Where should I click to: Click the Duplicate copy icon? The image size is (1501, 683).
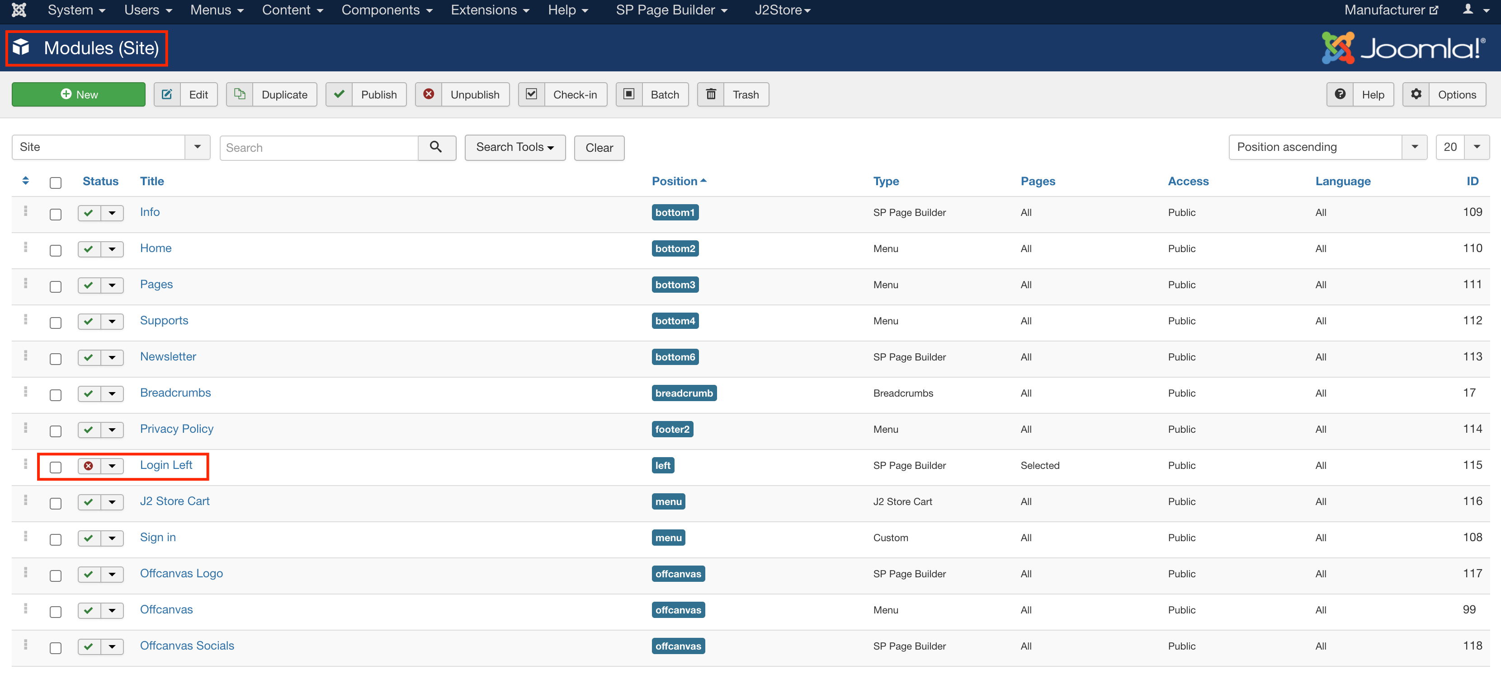coord(240,94)
